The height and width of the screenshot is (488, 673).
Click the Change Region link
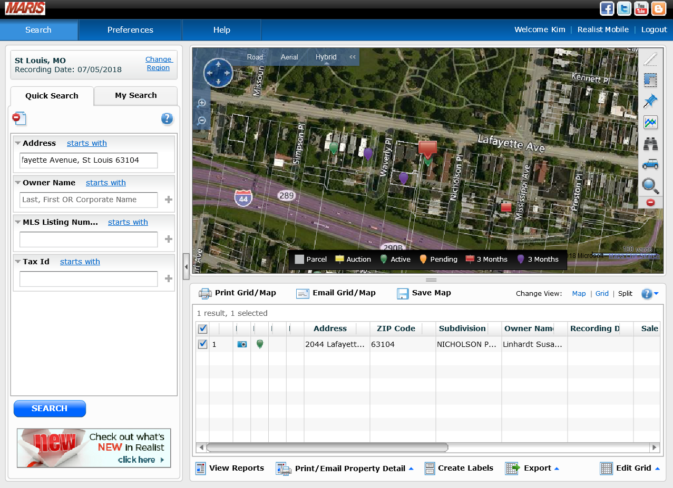[x=158, y=63]
